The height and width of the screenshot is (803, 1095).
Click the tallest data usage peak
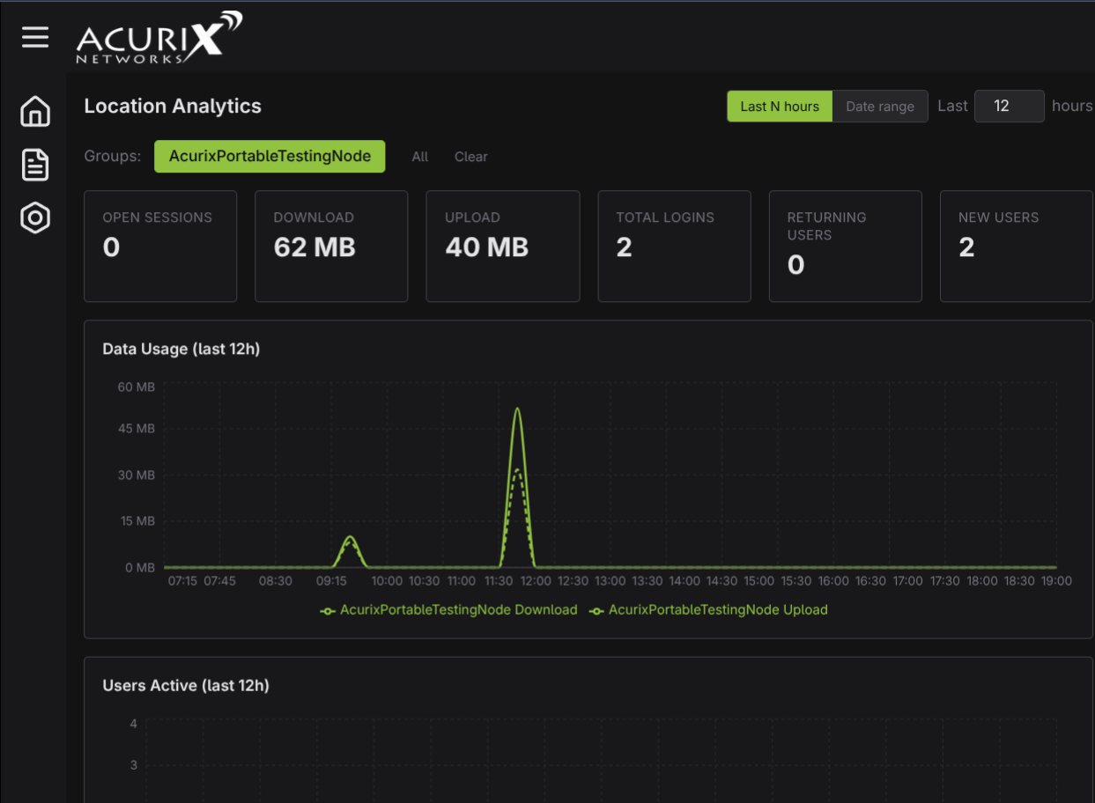pyautogui.click(x=517, y=410)
